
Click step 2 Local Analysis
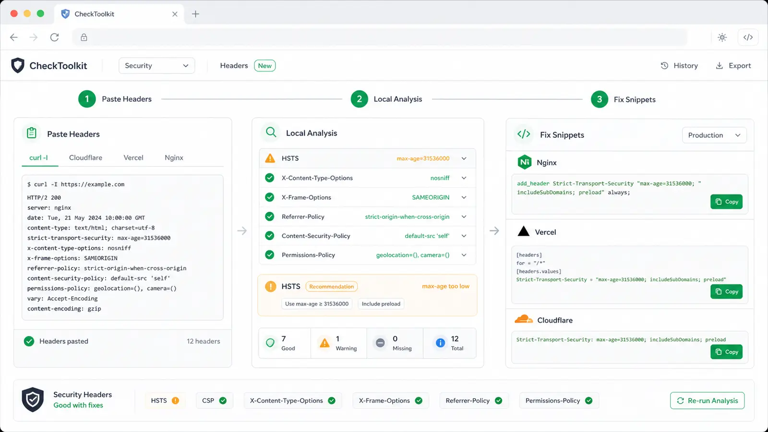(386, 99)
